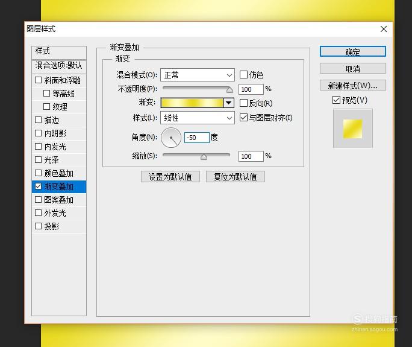Click the angle value field -50
This screenshot has width=412, height=347.
pos(197,138)
